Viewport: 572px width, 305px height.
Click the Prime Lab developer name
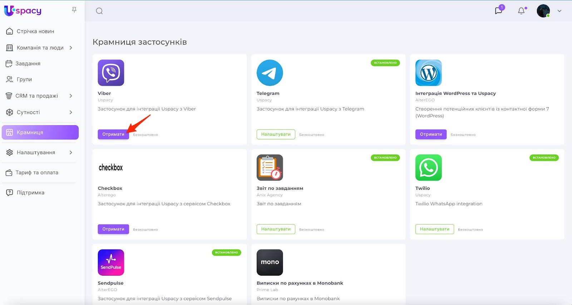[x=267, y=290]
